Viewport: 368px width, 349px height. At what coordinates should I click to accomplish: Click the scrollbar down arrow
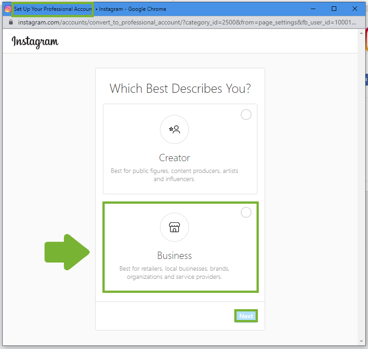(361, 341)
